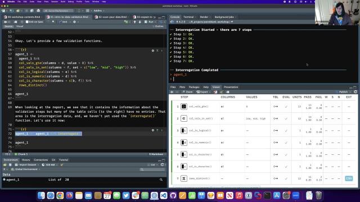Image resolution: width=360 pixels, height=202 pixels.
Task: Expand the agent_1 object in Environment
Action: coord(4,180)
